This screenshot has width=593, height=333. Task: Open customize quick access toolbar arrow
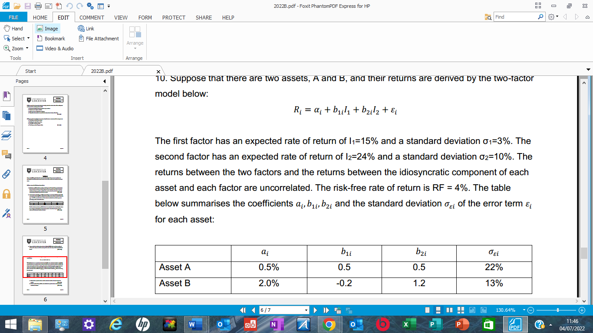(x=108, y=6)
